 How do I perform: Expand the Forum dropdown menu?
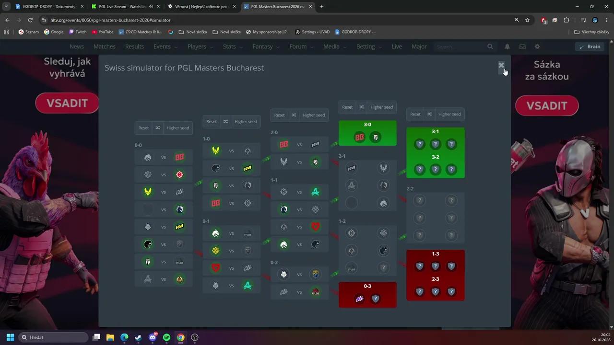point(301,46)
